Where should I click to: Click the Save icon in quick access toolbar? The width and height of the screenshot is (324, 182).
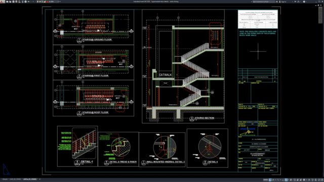click(x=14, y=2)
